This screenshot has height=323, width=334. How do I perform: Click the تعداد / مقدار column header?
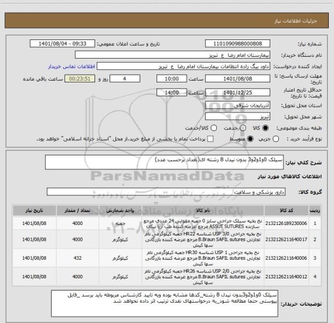[x=77, y=211]
